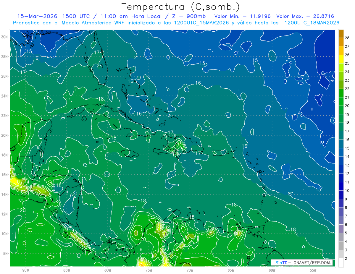Click 'Valor Min. = 11.9196' text

pyautogui.click(x=243, y=16)
